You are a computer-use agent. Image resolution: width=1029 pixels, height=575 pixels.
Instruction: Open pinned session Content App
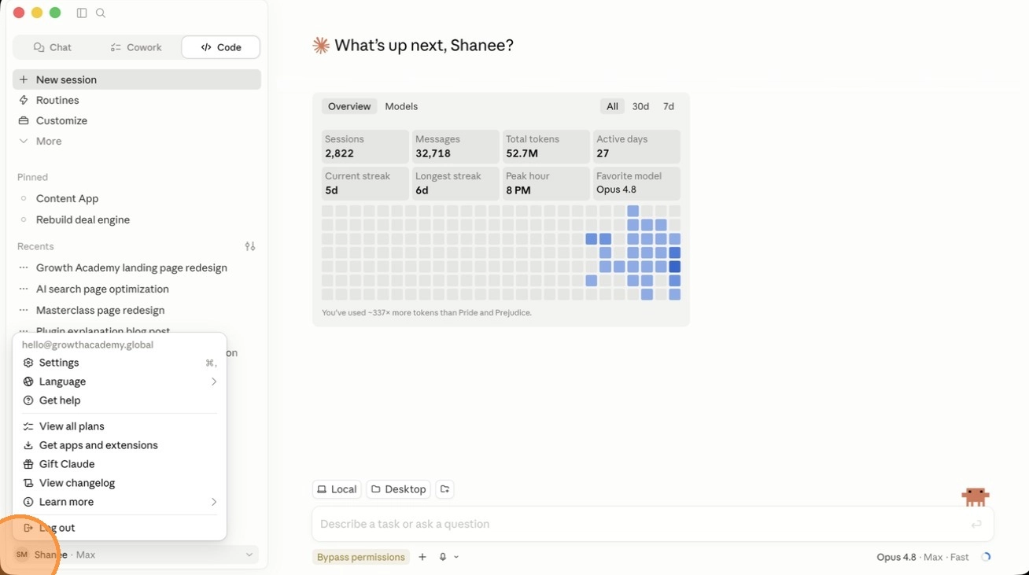pyautogui.click(x=137, y=198)
